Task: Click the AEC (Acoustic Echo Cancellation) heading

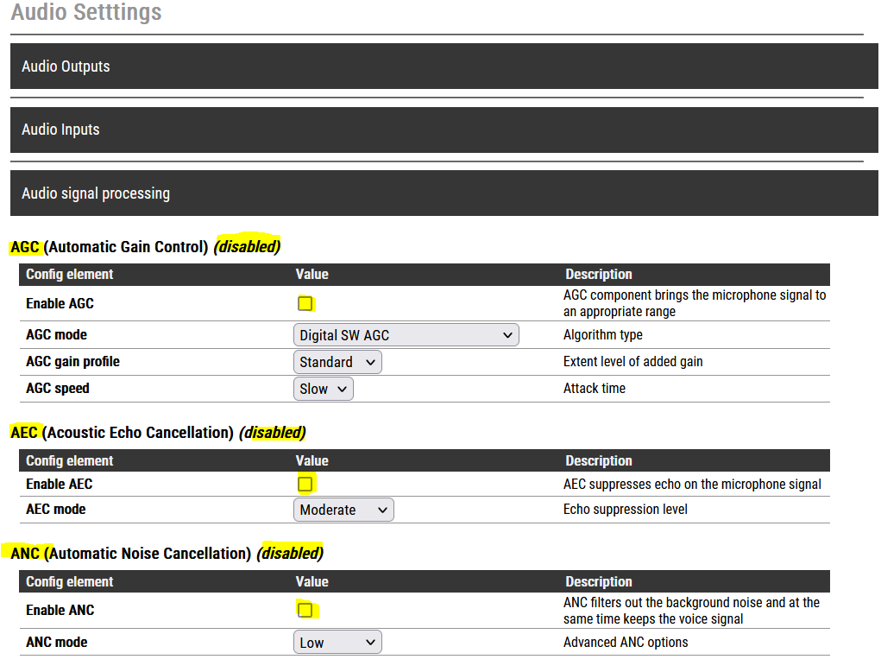Action: pyautogui.click(x=138, y=432)
